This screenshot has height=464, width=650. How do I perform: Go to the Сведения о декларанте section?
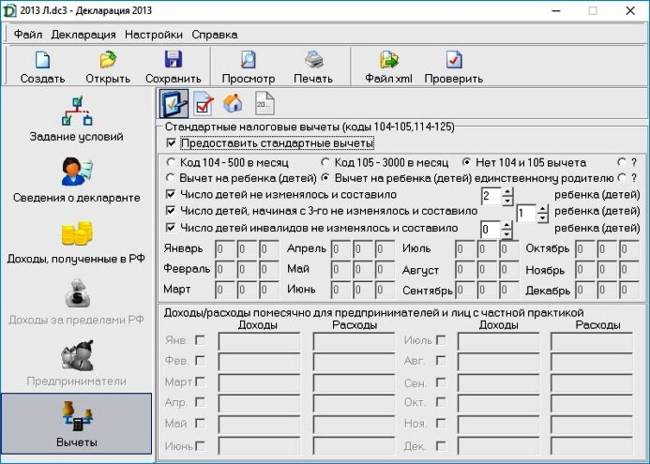(x=77, y=179)
